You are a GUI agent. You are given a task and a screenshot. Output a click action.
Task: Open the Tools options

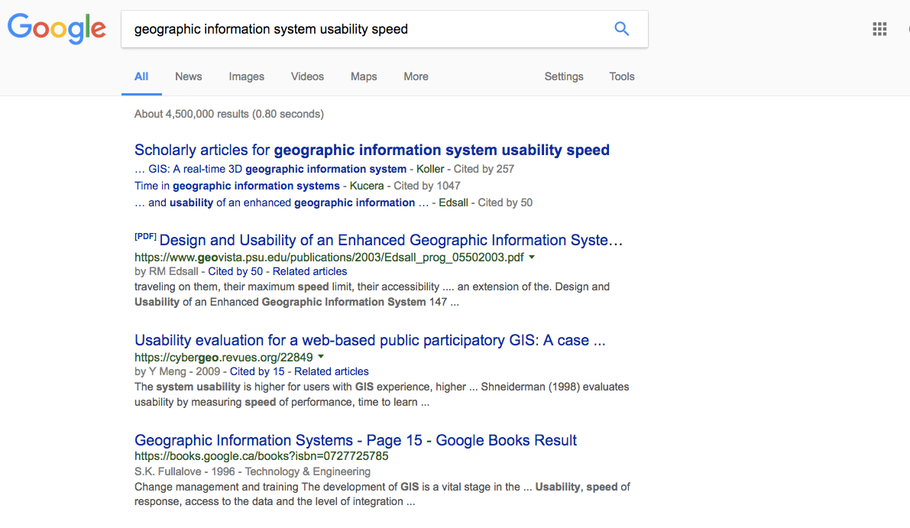[x=621, y=76]
